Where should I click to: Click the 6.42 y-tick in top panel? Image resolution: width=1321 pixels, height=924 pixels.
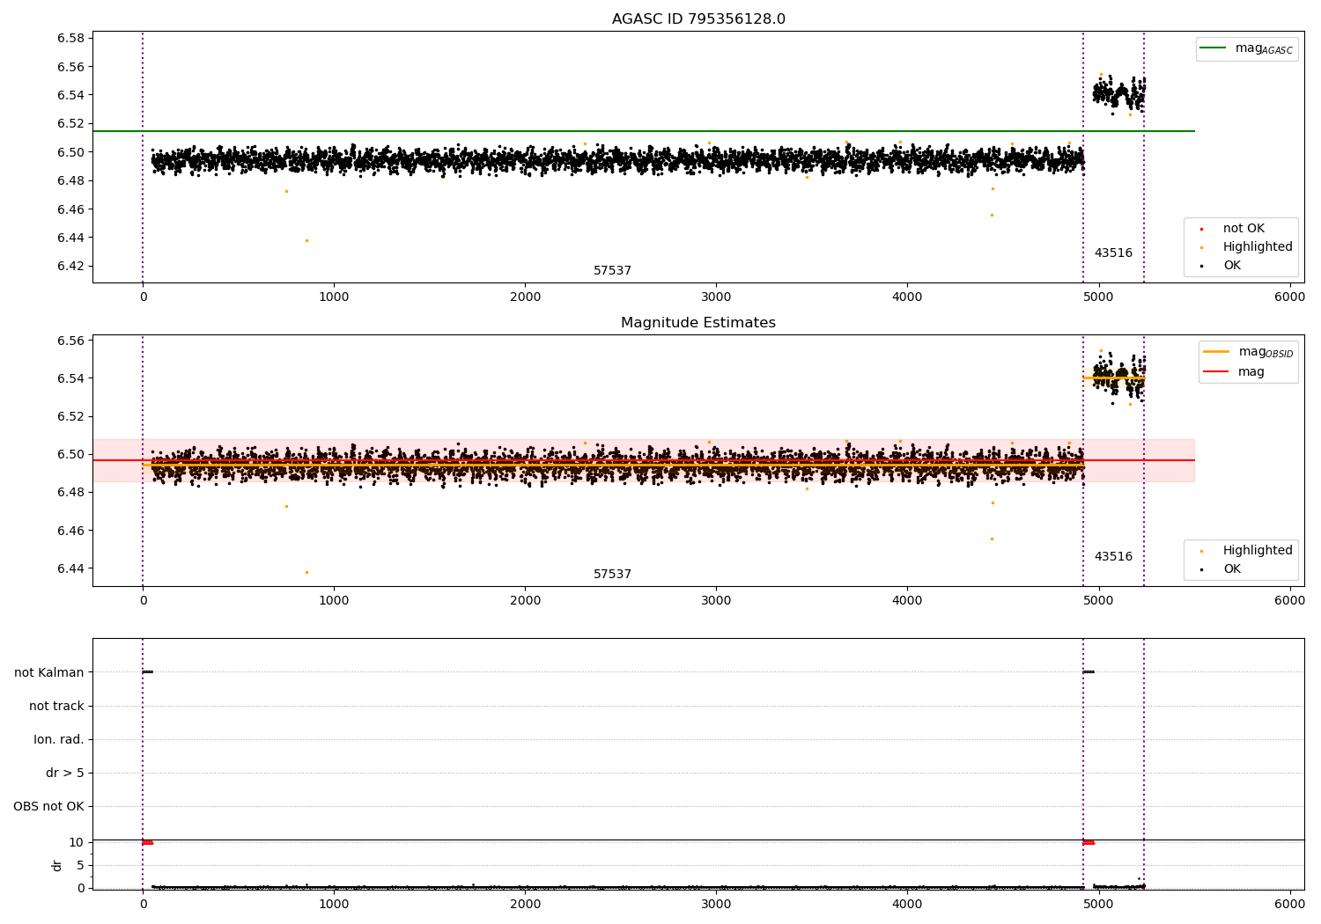[70, 267]
